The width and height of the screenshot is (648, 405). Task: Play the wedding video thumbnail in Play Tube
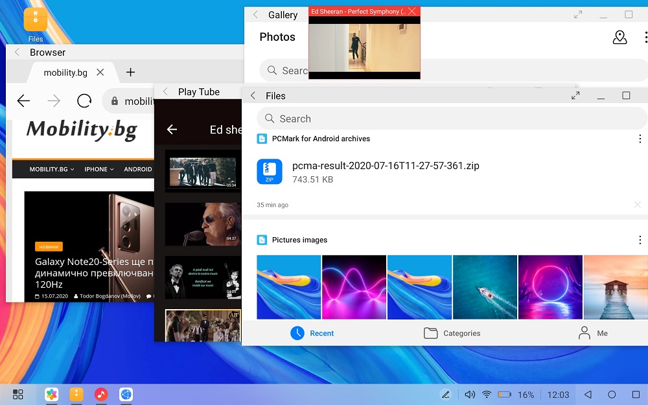click(x=203, y=326)
